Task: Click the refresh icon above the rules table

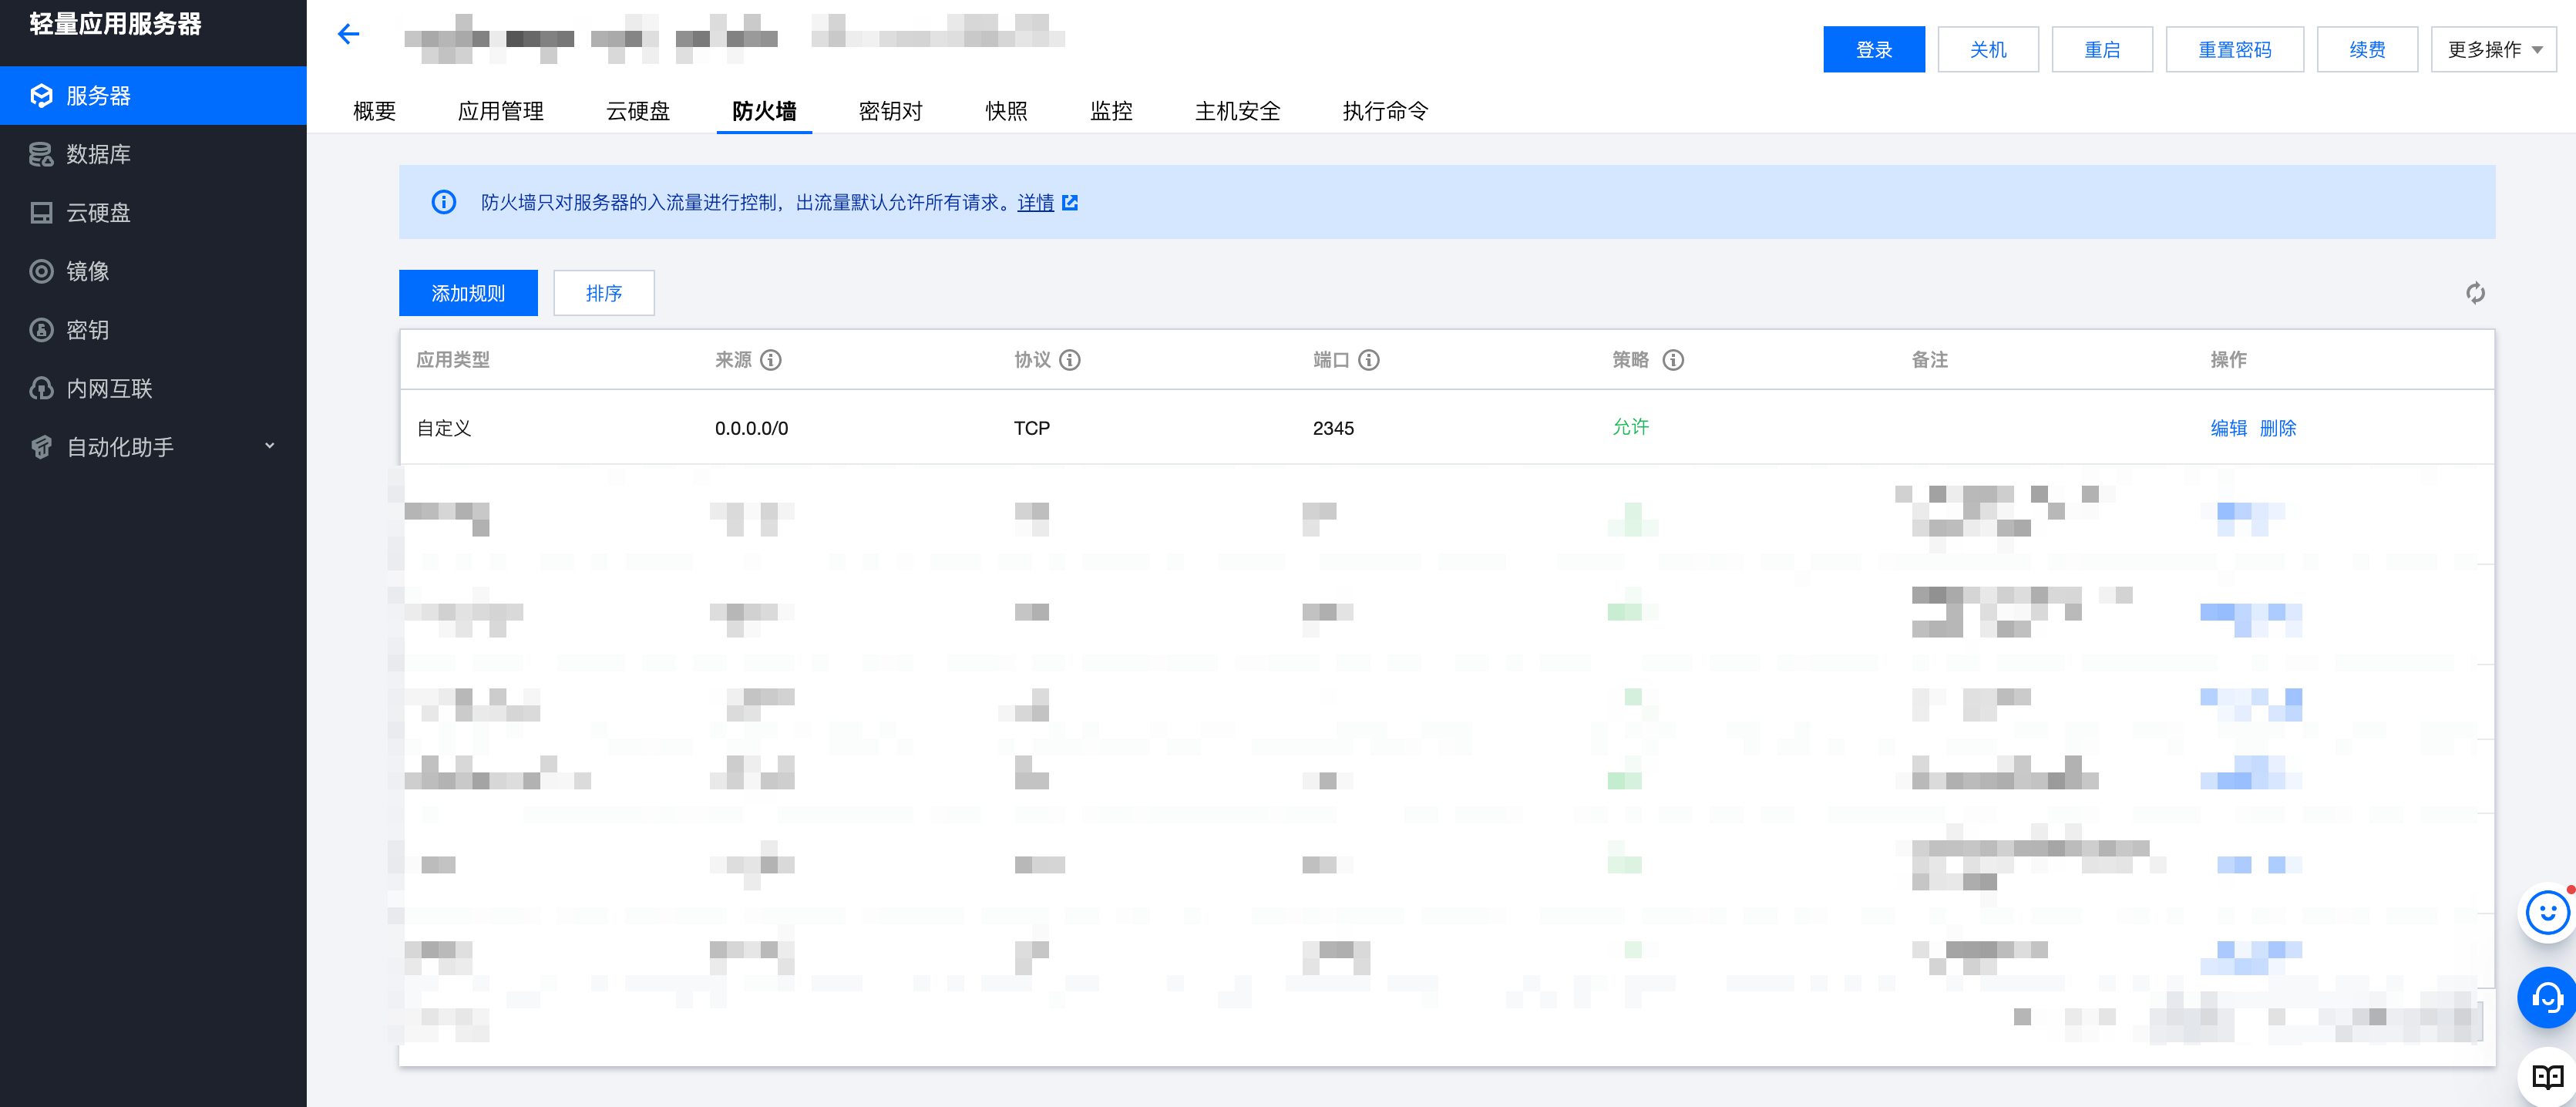Action: (x=2475, y=293)
